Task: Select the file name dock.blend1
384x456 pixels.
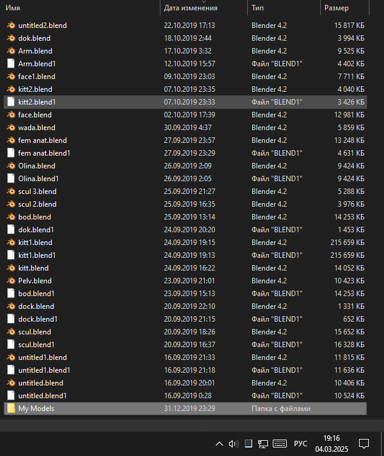Action: click(38, 319)
